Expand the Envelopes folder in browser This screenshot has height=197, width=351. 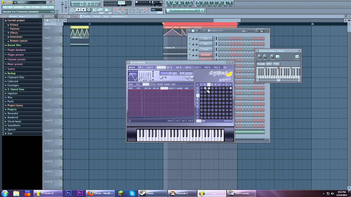pos(13,85)
